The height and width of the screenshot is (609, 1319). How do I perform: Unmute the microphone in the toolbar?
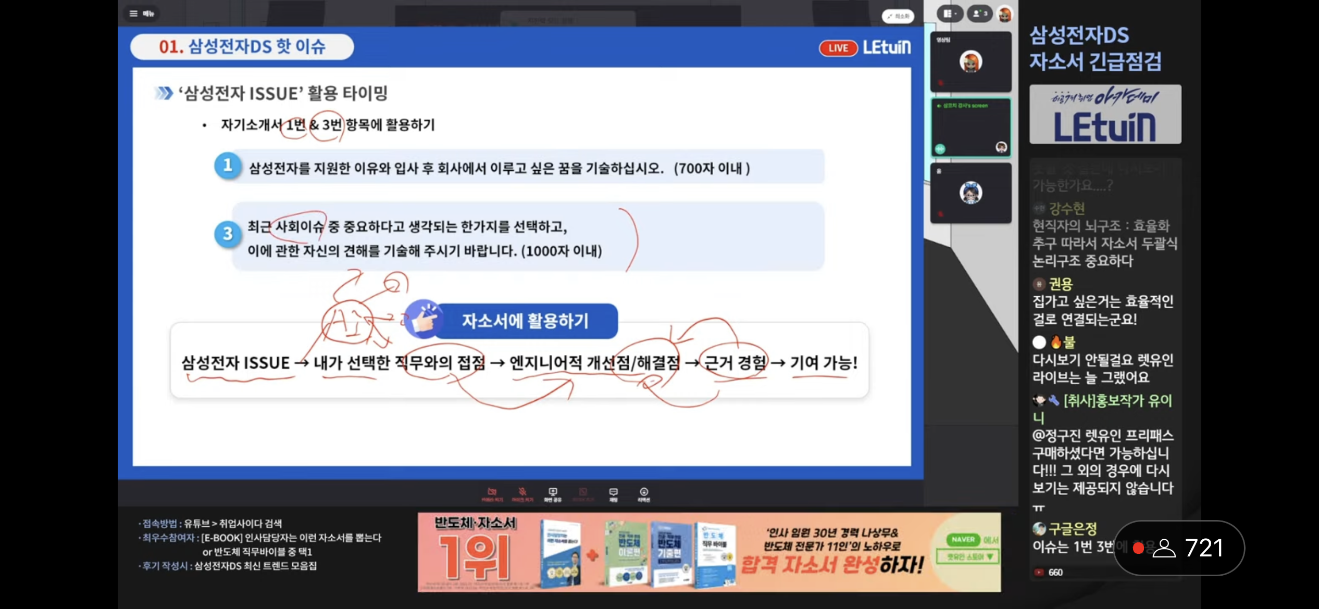[x=522, y=493]
